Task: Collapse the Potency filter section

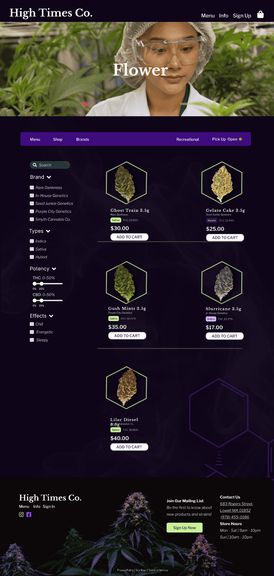Action: pyautogui.click(x=54, y=269)
